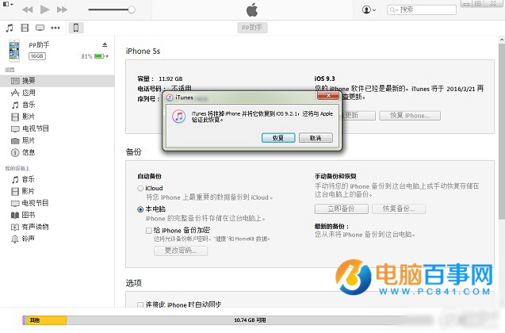Click the play button

(x=44, y=10)
